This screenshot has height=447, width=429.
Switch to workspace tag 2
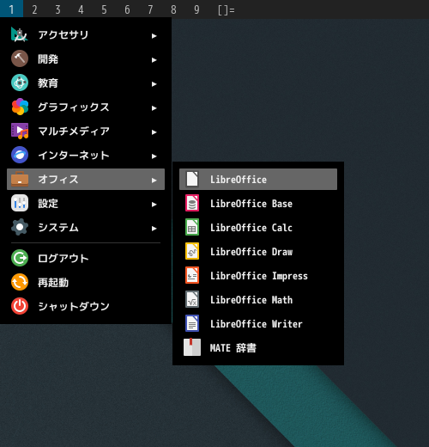pyautogui.click(x=34, y=9)
